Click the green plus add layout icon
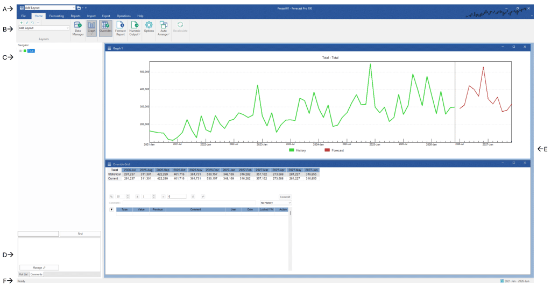 [21, 23]
